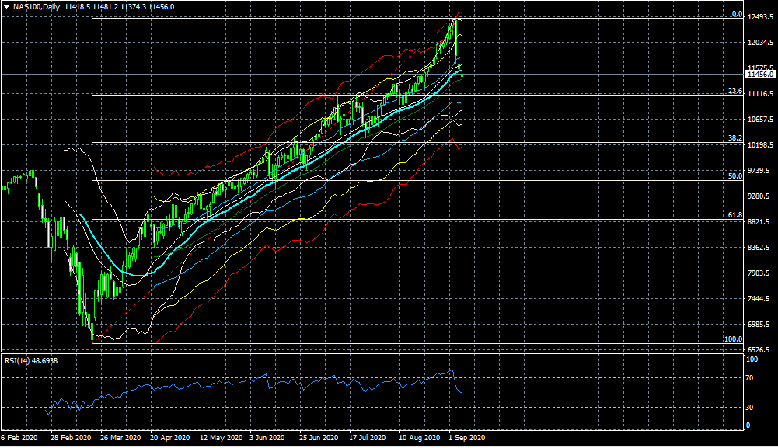
Task: Click price scale value 12034.5
Action: pyautogui.click(x=761, y=43)
